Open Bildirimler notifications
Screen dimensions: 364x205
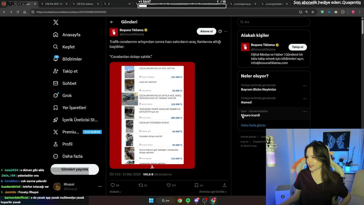pyautogui.click(x=67, y=59)
